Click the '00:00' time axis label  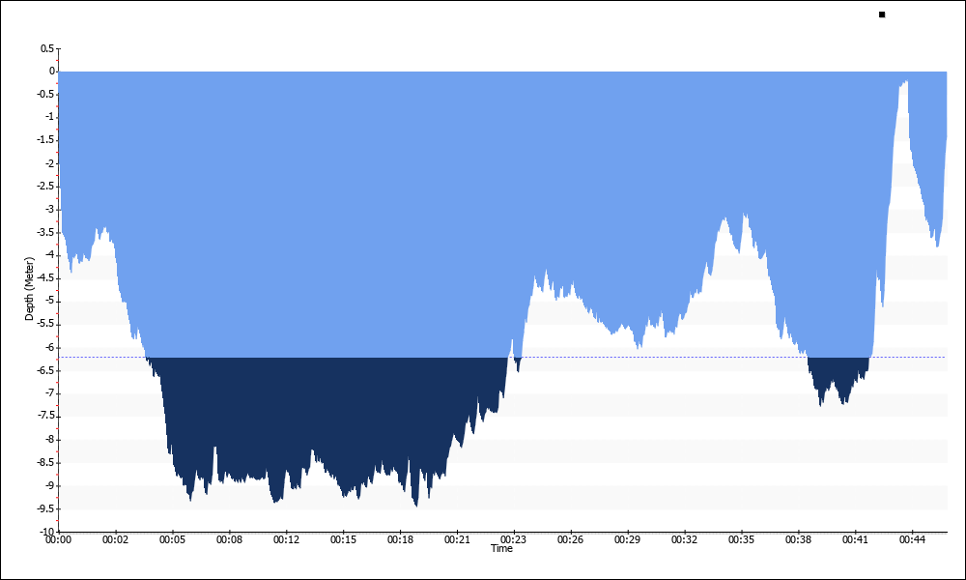[59, 540]
